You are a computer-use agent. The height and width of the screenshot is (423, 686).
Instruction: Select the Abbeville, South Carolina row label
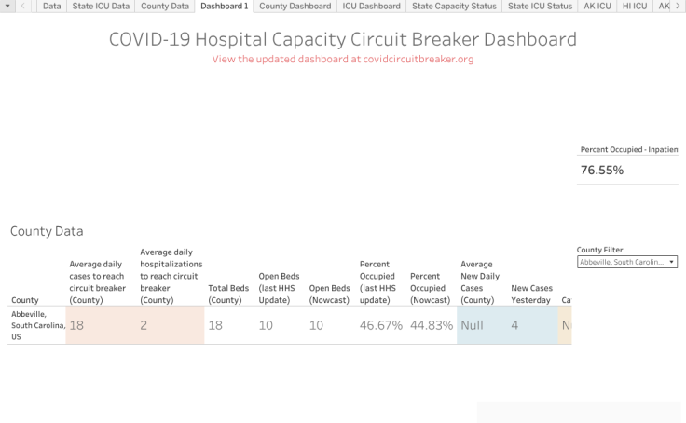[37, 325]
